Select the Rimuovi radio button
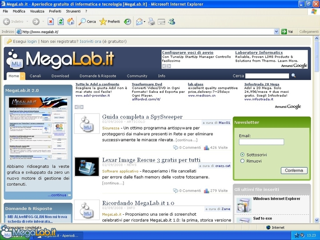The height and width of the screenshot is (240, 320). point(242,161)
